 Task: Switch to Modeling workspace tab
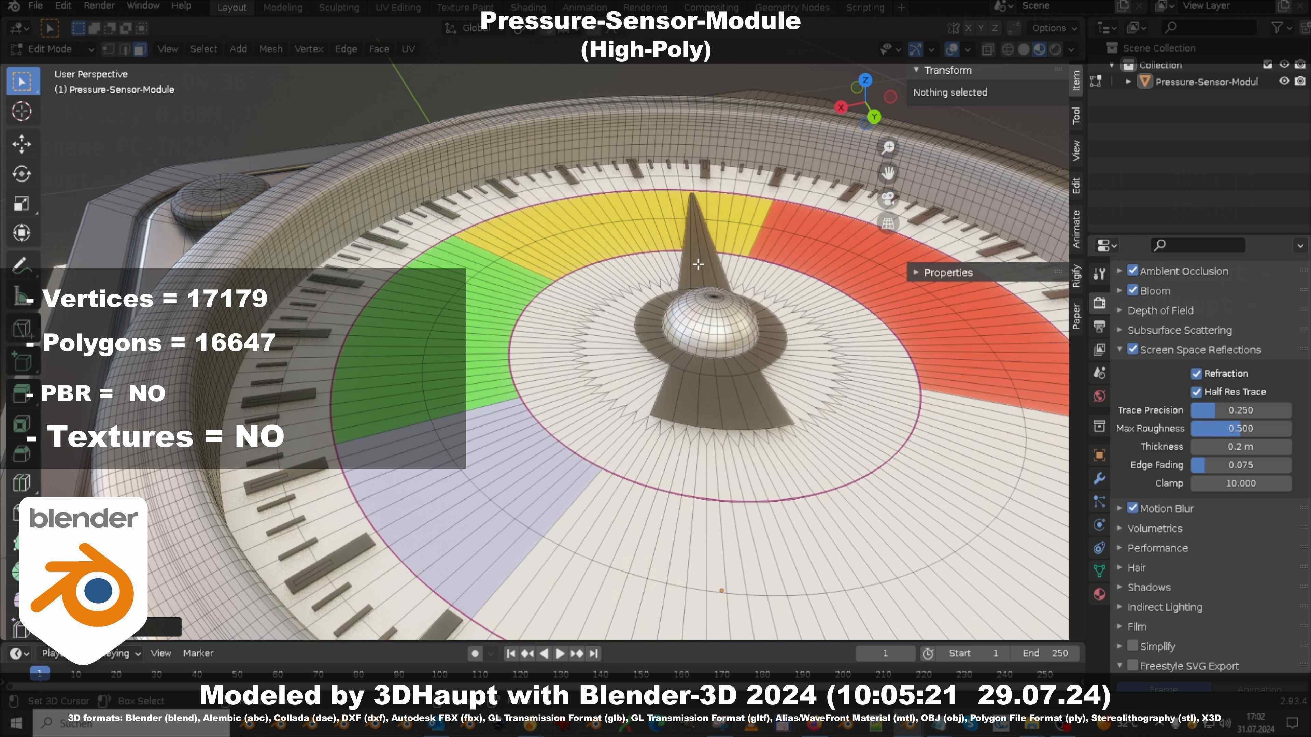click(282, 8)
